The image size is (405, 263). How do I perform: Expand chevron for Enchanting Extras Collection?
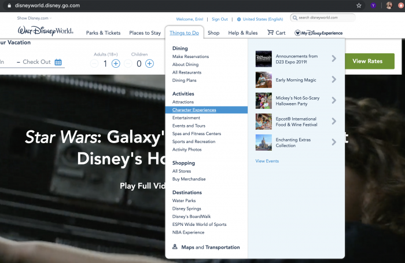334,142
